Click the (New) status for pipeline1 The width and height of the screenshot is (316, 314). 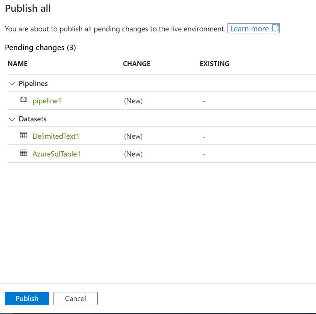133,101
